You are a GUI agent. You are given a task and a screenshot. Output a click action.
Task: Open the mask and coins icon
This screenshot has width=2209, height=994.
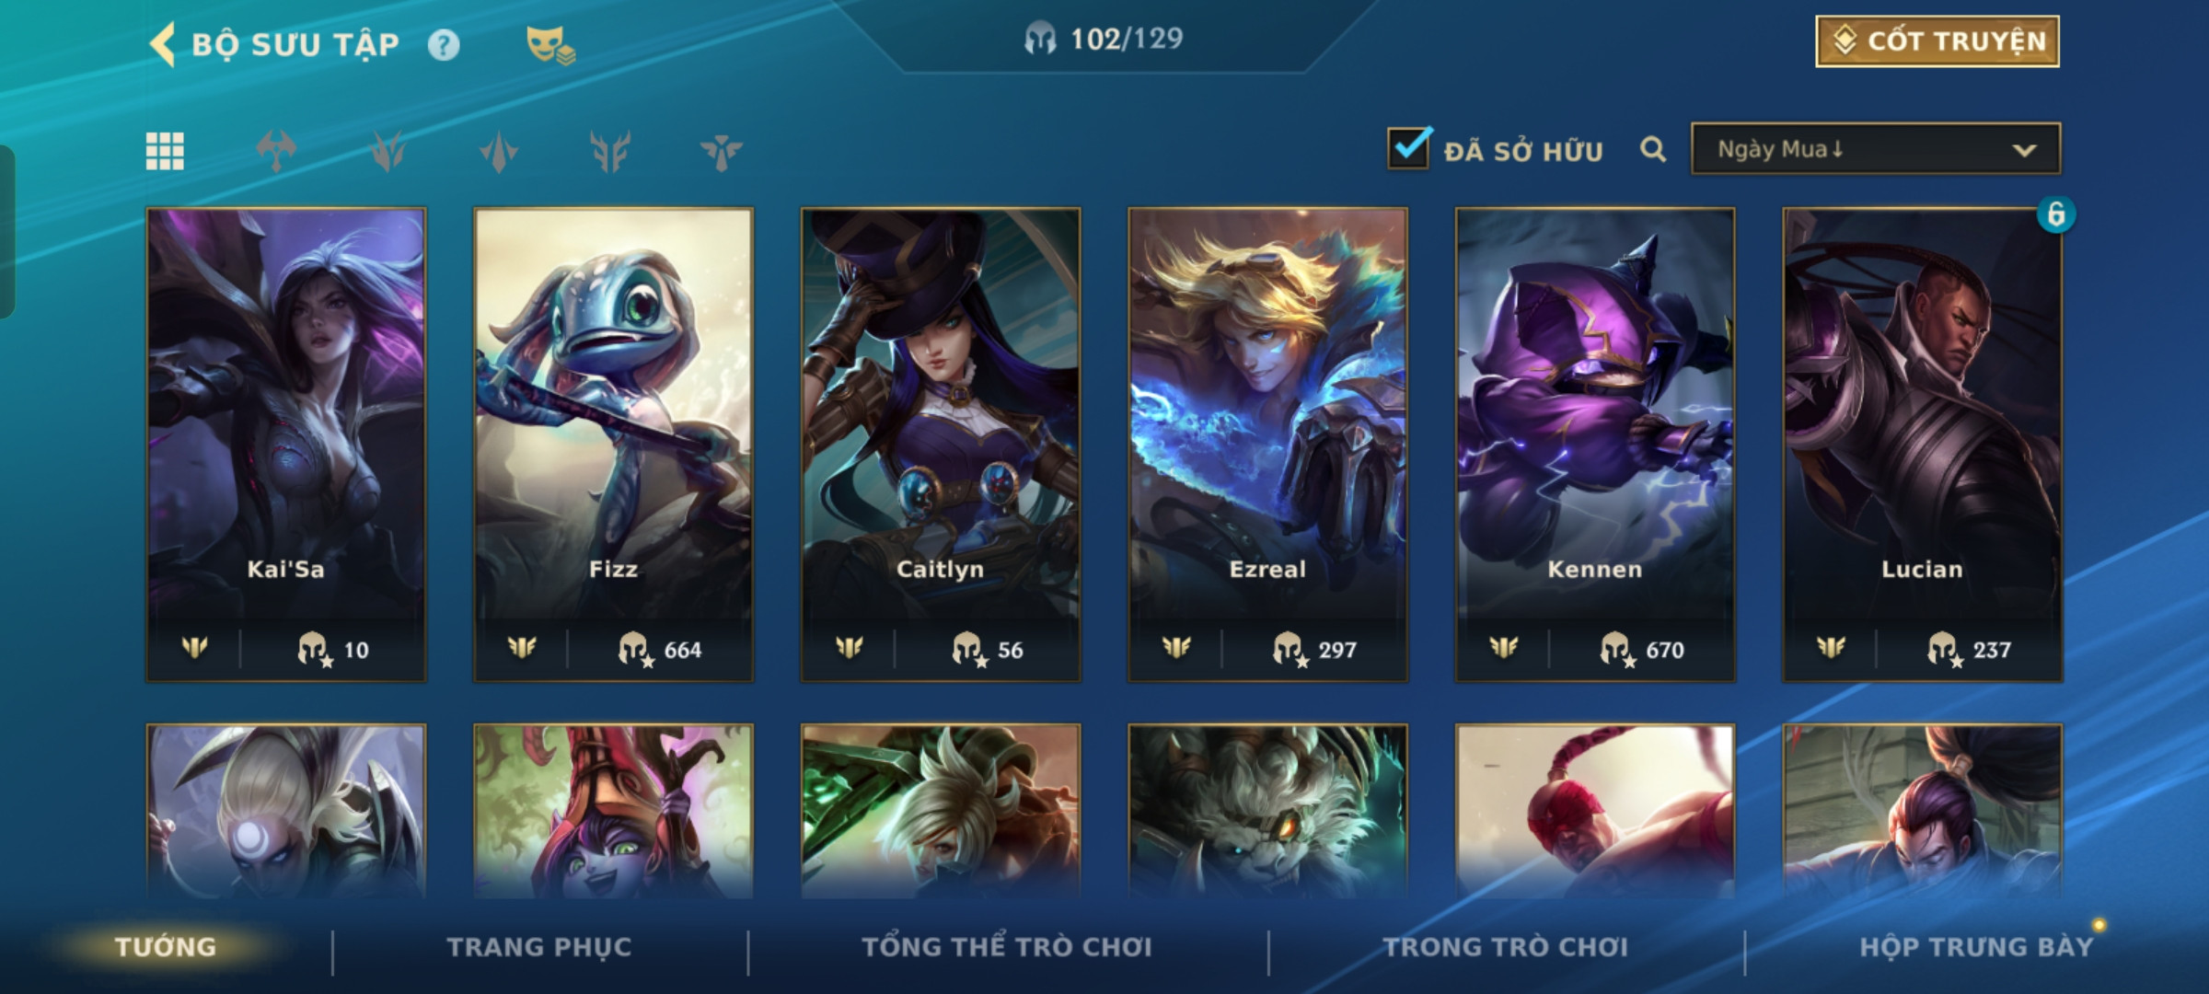[x=550, y=44]
